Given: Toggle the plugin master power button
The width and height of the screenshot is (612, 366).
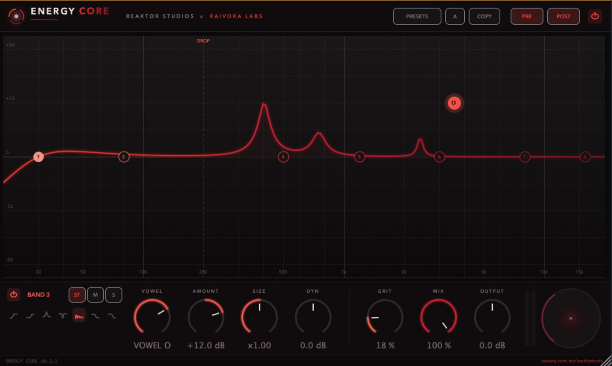Looking at the screenshot, I should (595, 16).
